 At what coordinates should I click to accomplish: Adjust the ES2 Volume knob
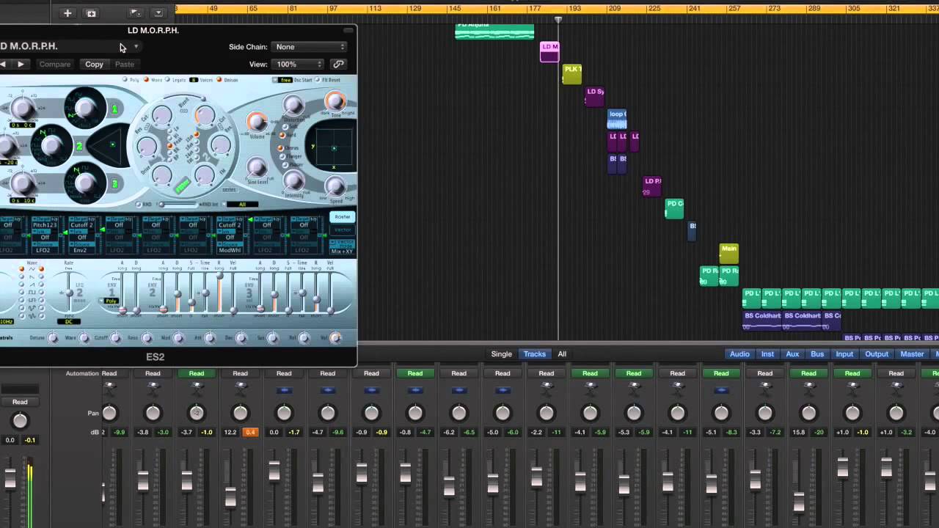[x=257, y=122]
